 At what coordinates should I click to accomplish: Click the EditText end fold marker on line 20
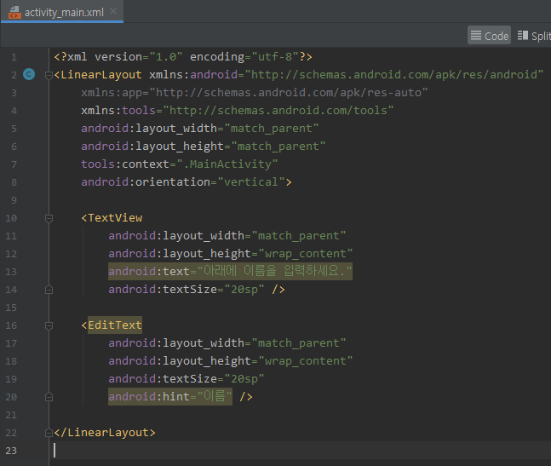pyautogui.click(x=49, y=397)
